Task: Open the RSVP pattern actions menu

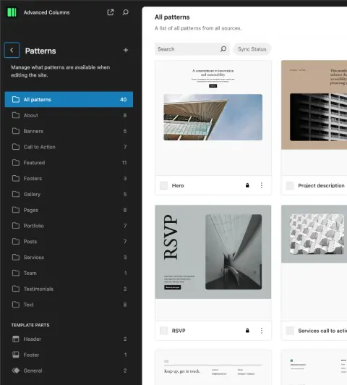Action: [x=262, y=331]
